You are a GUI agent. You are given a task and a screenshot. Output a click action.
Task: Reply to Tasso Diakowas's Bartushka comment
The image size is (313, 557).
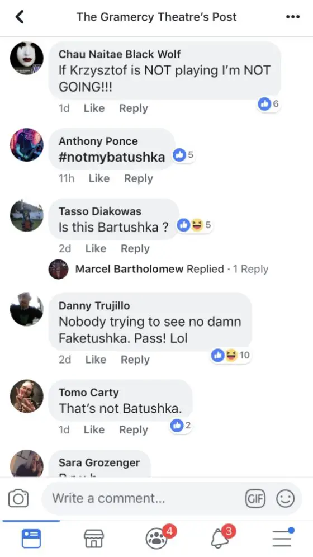click(135, 249)
